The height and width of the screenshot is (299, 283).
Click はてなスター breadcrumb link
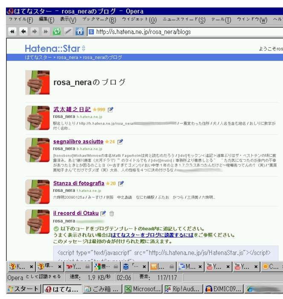(38, 57)
